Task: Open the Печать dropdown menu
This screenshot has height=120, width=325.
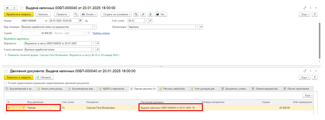Action: 89,14
